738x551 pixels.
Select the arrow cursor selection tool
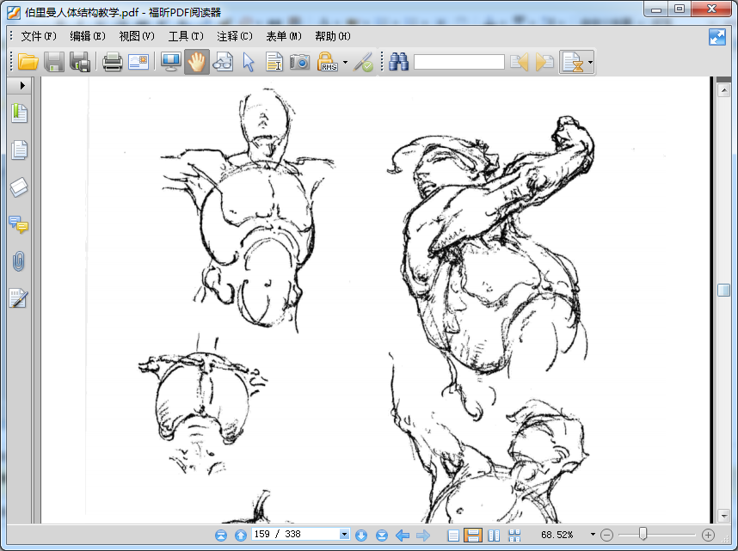[249, 62]
